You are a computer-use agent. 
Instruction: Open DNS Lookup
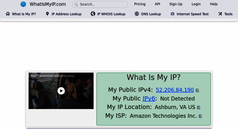tap(151, 14)
